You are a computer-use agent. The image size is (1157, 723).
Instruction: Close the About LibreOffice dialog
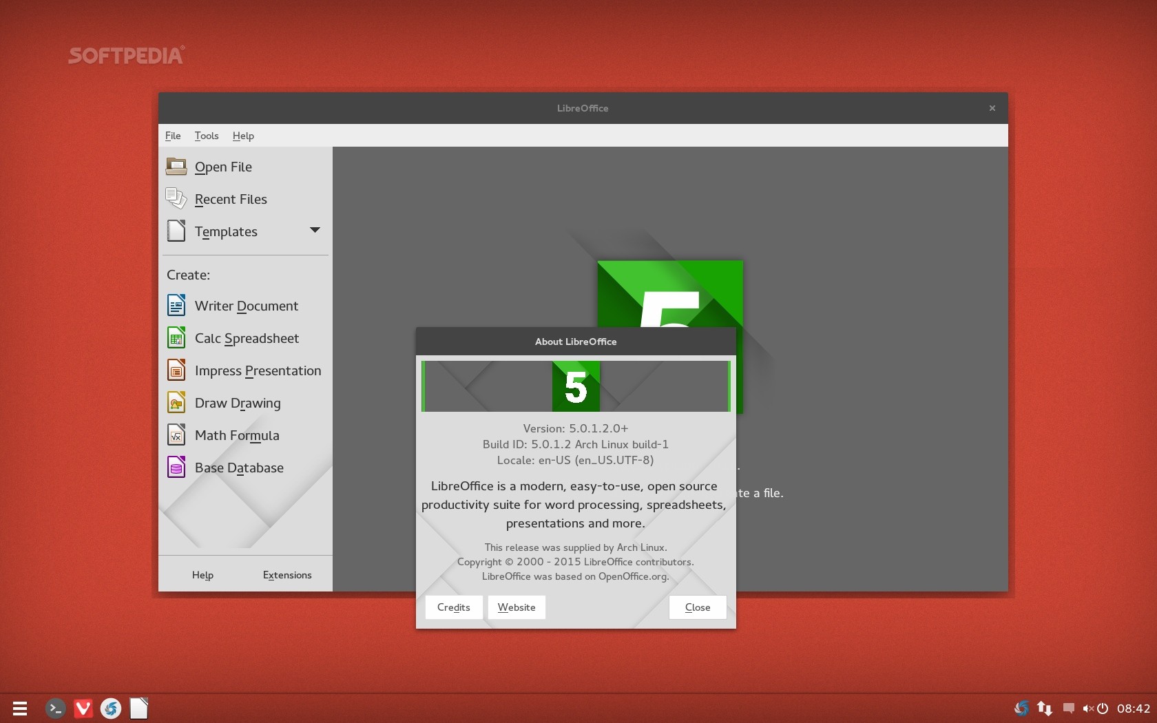[x=697, y=607]
